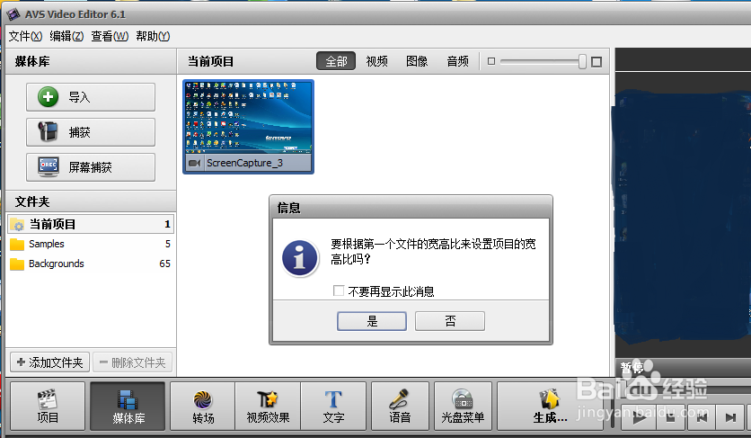The image size is (751, 438).
Task: Click the disabled 删除文件夹 button
Action: [132, 362]
